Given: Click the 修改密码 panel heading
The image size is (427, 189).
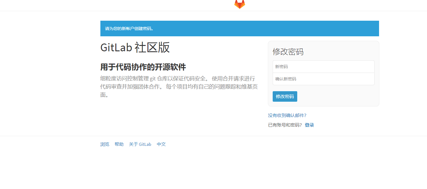Looking at the screenshot, I should [x=288, y=52].
